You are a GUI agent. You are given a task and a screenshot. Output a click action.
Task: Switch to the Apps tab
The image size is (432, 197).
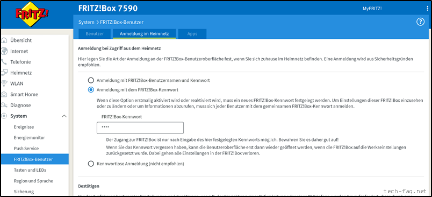click(x=192, y=34)
